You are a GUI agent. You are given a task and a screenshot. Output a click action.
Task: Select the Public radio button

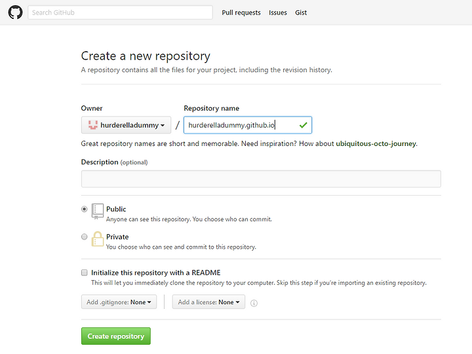pyautogui.click(x=85, y=209)
